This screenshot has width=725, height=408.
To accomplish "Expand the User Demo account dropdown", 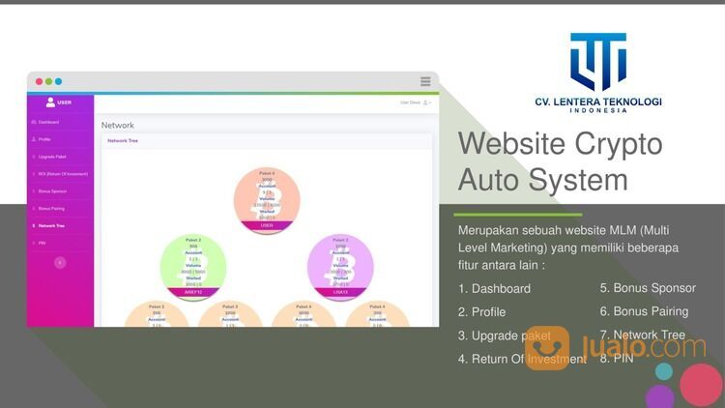I will tap(417, 102).
